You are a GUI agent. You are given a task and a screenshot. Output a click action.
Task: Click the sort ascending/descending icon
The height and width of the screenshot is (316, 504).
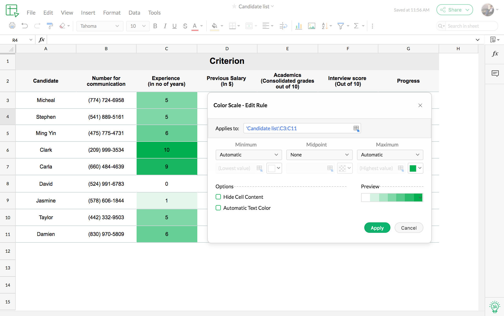coord(326,26)
